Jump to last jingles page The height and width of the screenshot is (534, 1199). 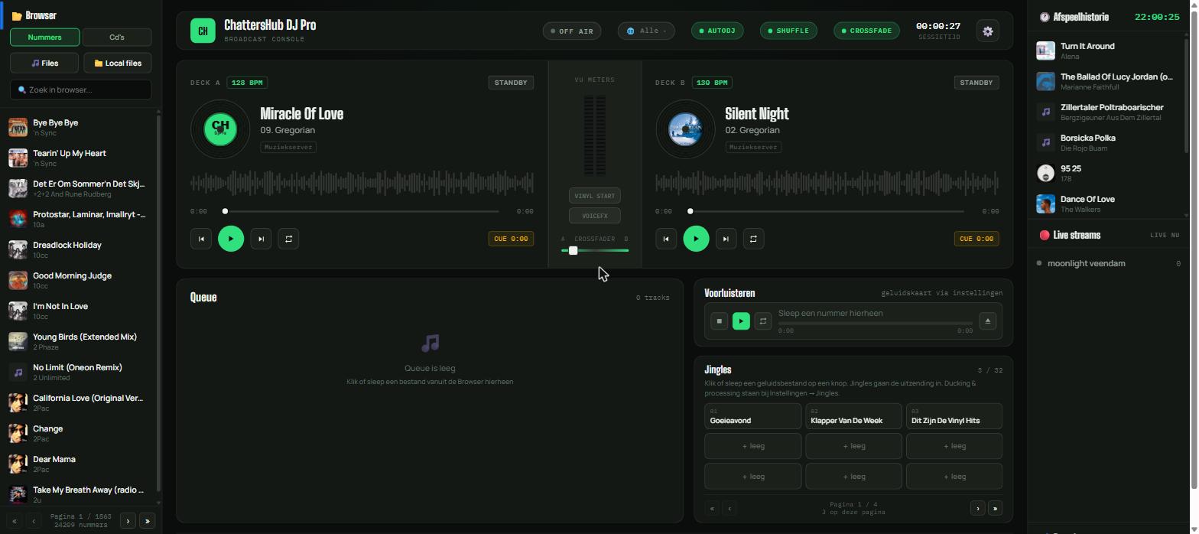995,508
